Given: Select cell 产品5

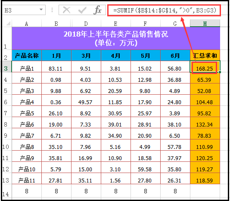Looking at the screenshot, I should point(27,111).
